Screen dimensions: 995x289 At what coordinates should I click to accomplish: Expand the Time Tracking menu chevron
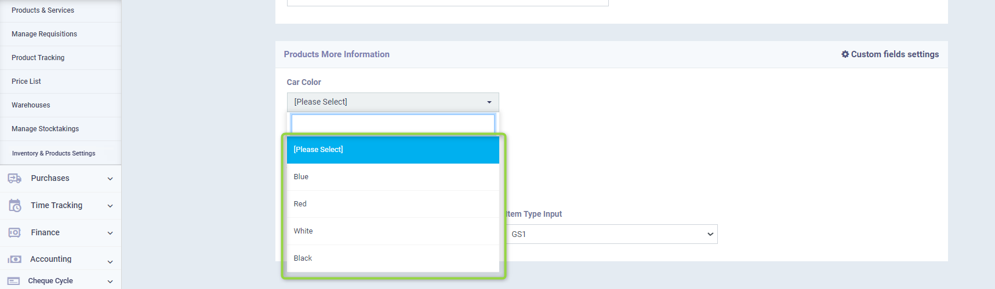click(110, 206)
